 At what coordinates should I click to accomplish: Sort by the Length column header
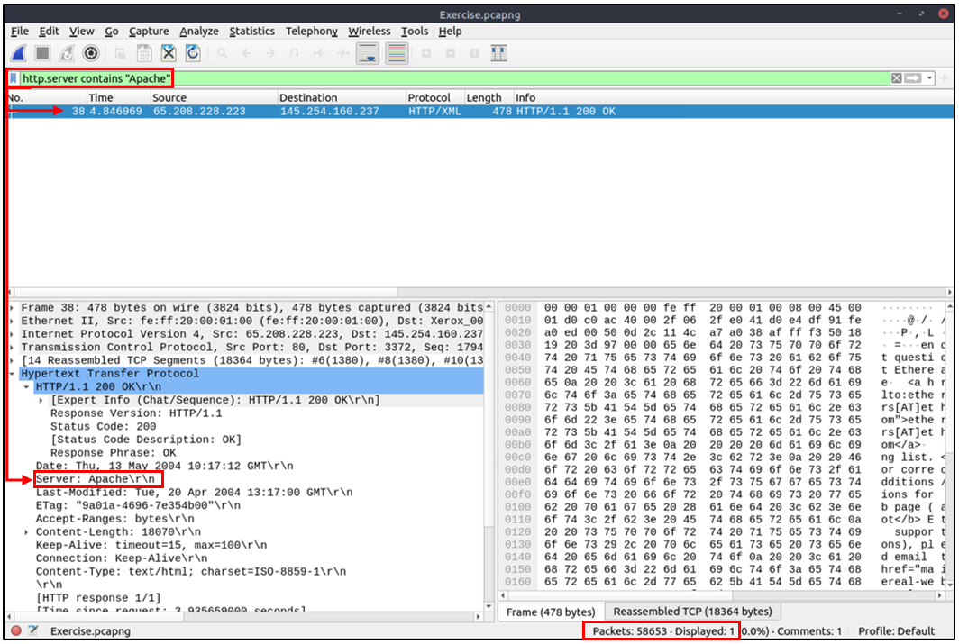[489, 98]
